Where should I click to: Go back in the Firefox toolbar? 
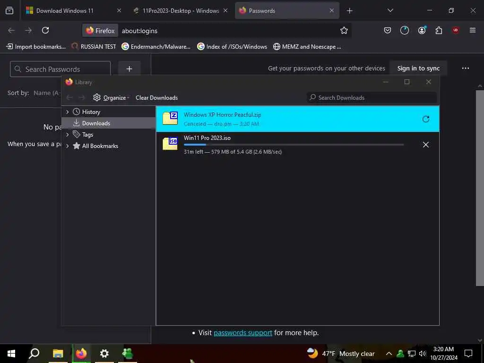11,30
